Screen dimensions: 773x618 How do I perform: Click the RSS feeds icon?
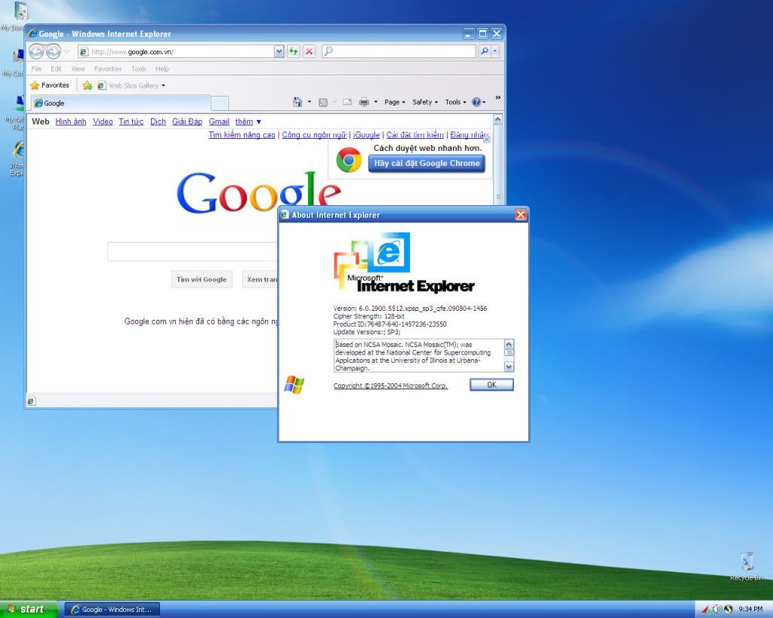click(323, 103)
